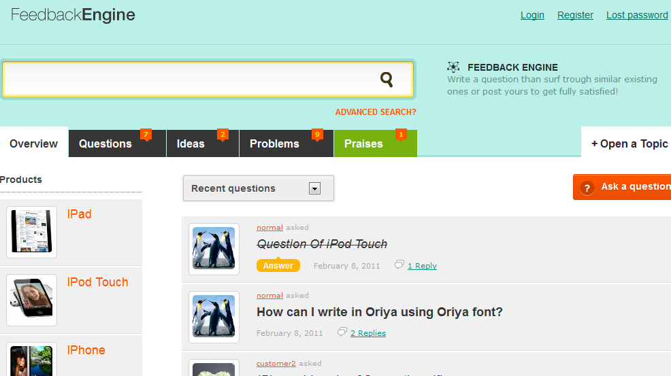This screenshot has height=376, width=671.
Task: Click the date beside the Answer label
Action: click(346, 266)
